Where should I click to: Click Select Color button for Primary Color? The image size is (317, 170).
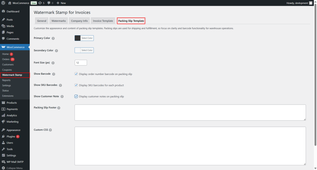coord(87,38)
